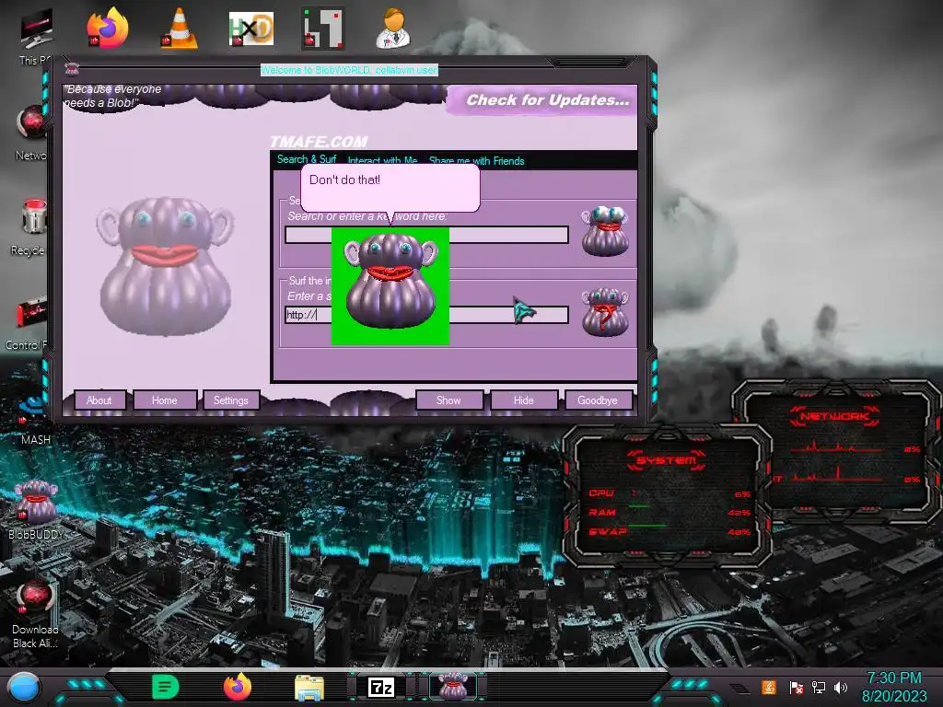Launch the BlobBUDDY desktop shortcut
943x707 pixels.
point(35,510)
